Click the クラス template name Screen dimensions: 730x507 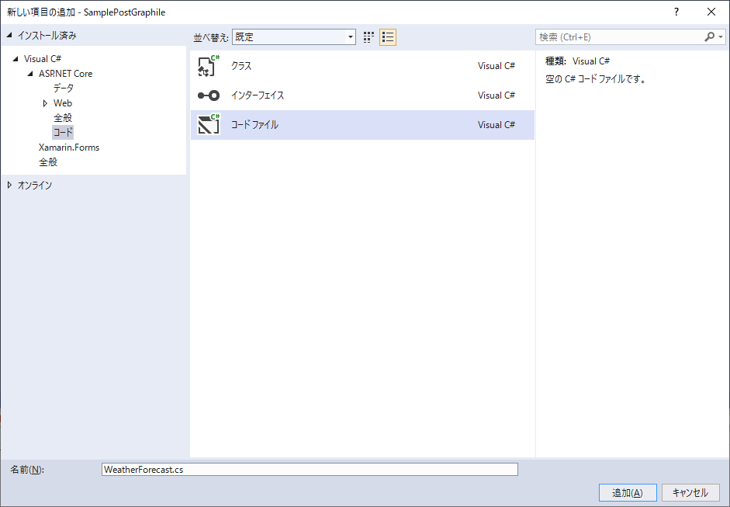[x=241, y=66]
